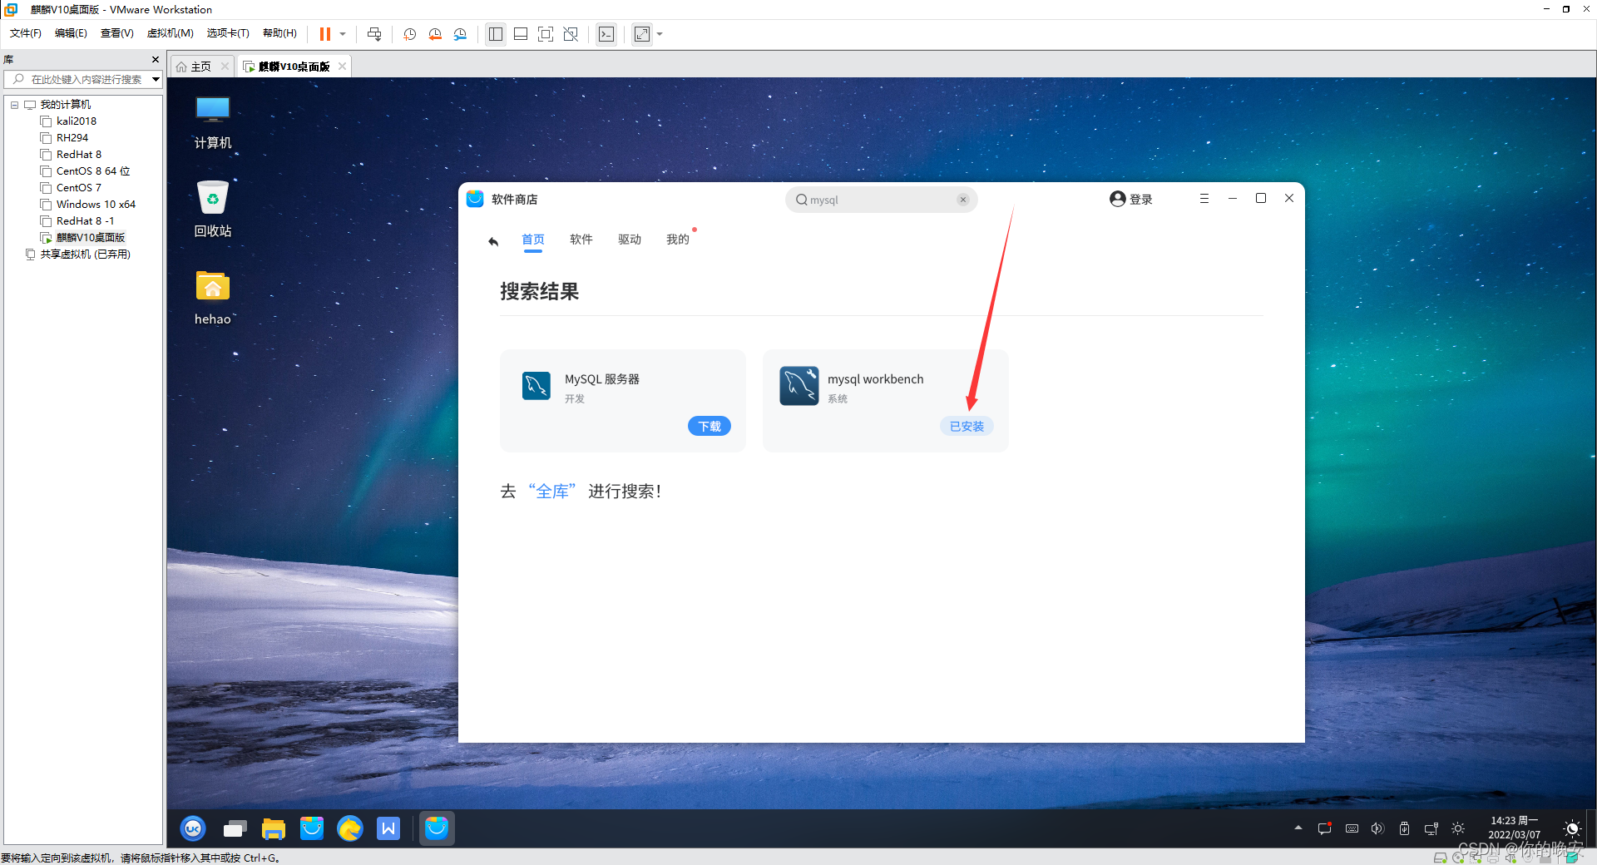Open the 计算机 desktop icon
The height and width of the screenshot is (865, 1597).
[213, 121]
